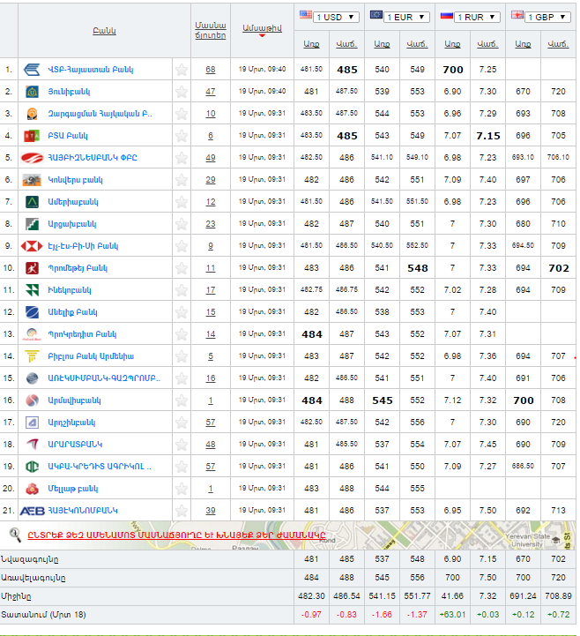Click the BTA Bank logo icon

32,135
